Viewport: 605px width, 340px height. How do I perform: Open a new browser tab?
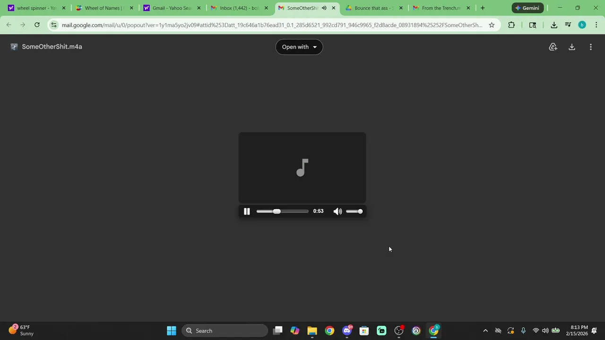point(483,8)
